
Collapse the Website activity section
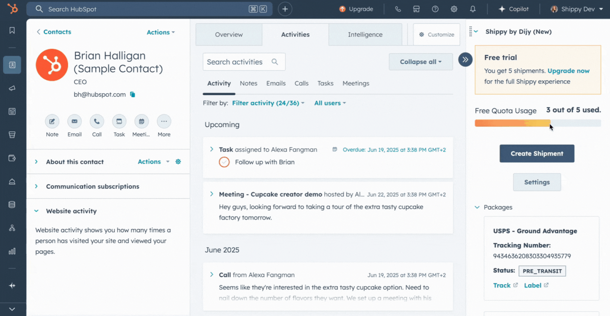(x=36, y=211)
